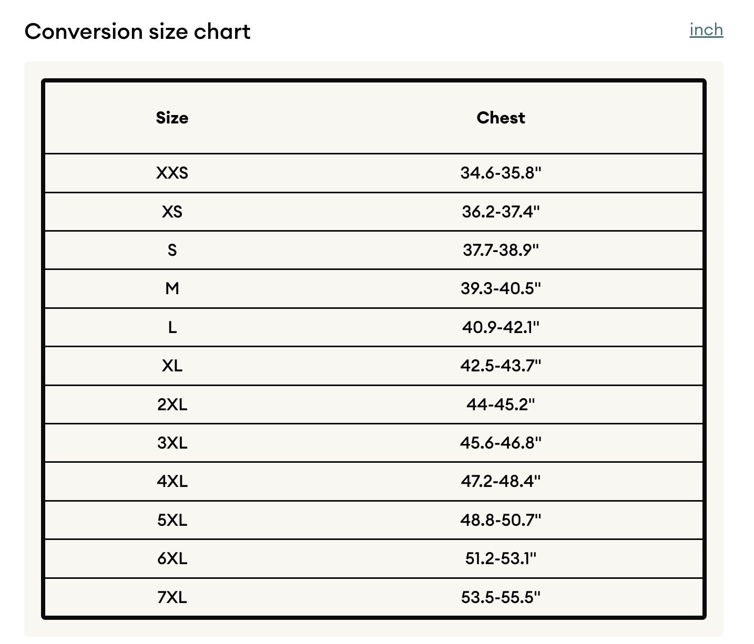Select the 5XL size cell
Screen dimensions: 754x644
click(172, 520)
